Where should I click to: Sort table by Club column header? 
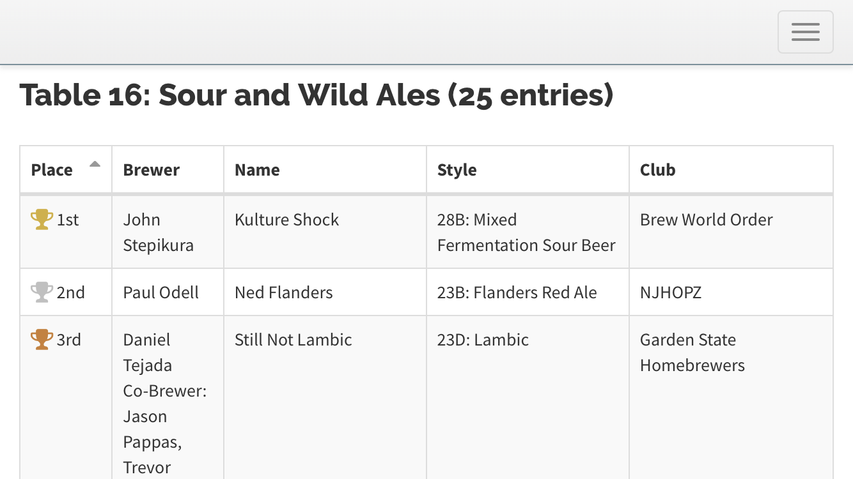click(658, 170)
